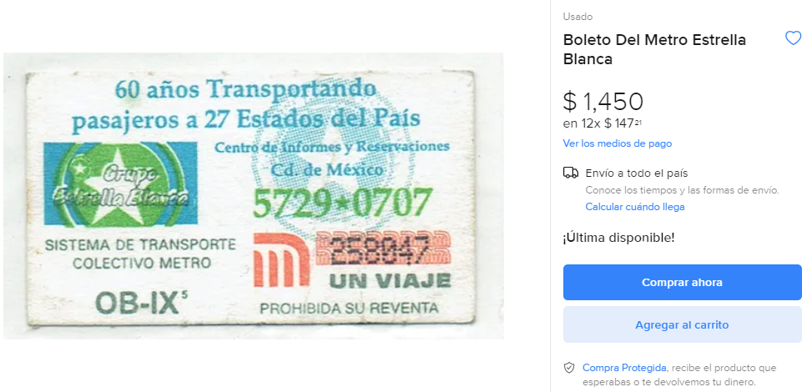Click the Comprar ahora button
The width and height of the screenshot is (812, 392).
[x=682, y=282]
